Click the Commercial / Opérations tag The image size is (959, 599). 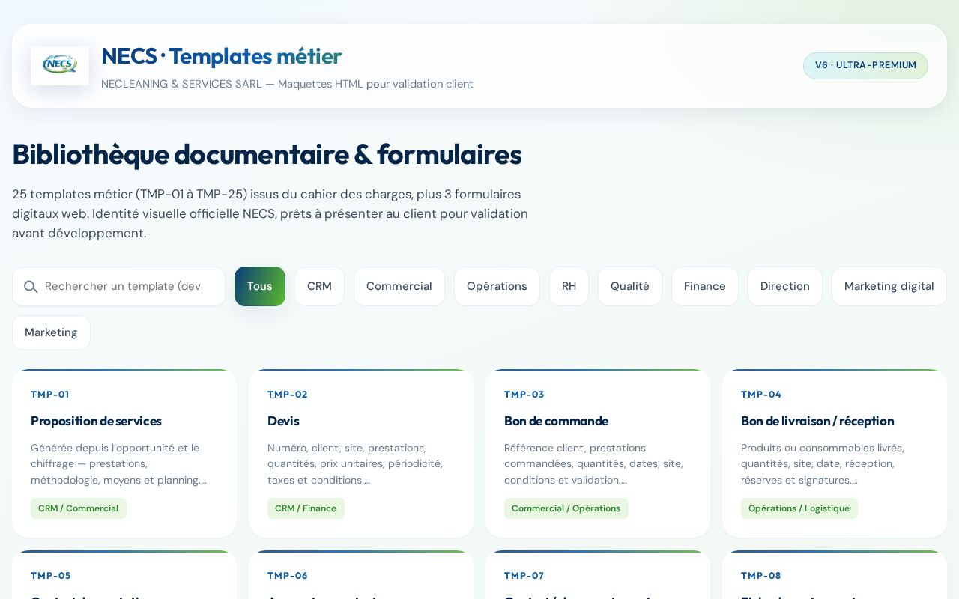pyautogui.click(x=566, y=508)
